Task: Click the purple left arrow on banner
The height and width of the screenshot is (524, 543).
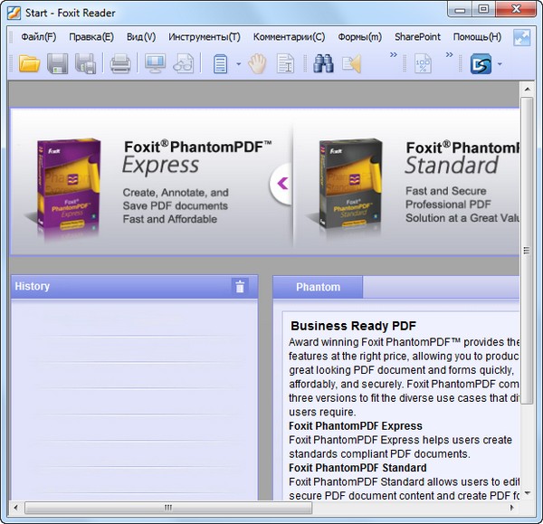Action: pos(281,184)
